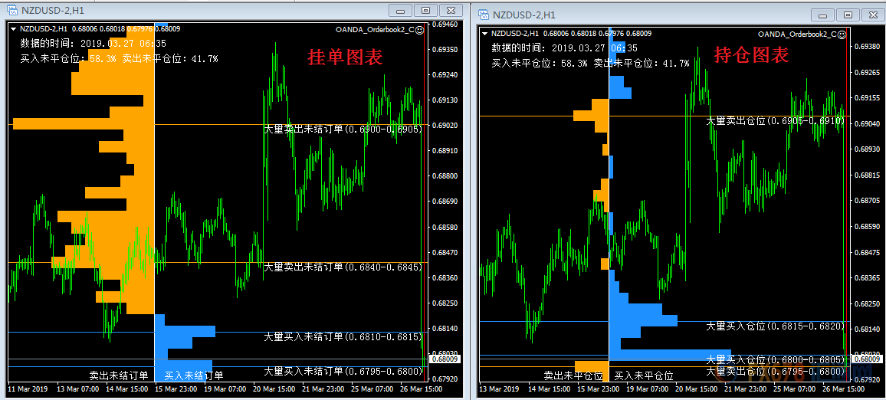
Task: Click price level 0.69040 on the right scale
Action: click(868, 123)
